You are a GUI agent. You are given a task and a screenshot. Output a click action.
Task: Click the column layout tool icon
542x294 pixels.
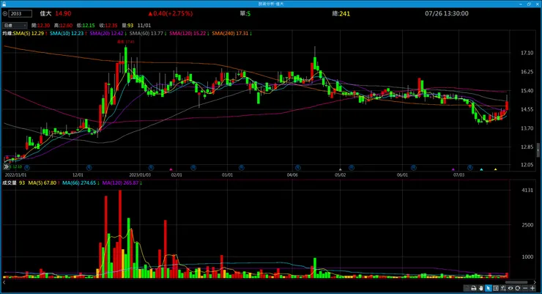(x=496, y=288)
